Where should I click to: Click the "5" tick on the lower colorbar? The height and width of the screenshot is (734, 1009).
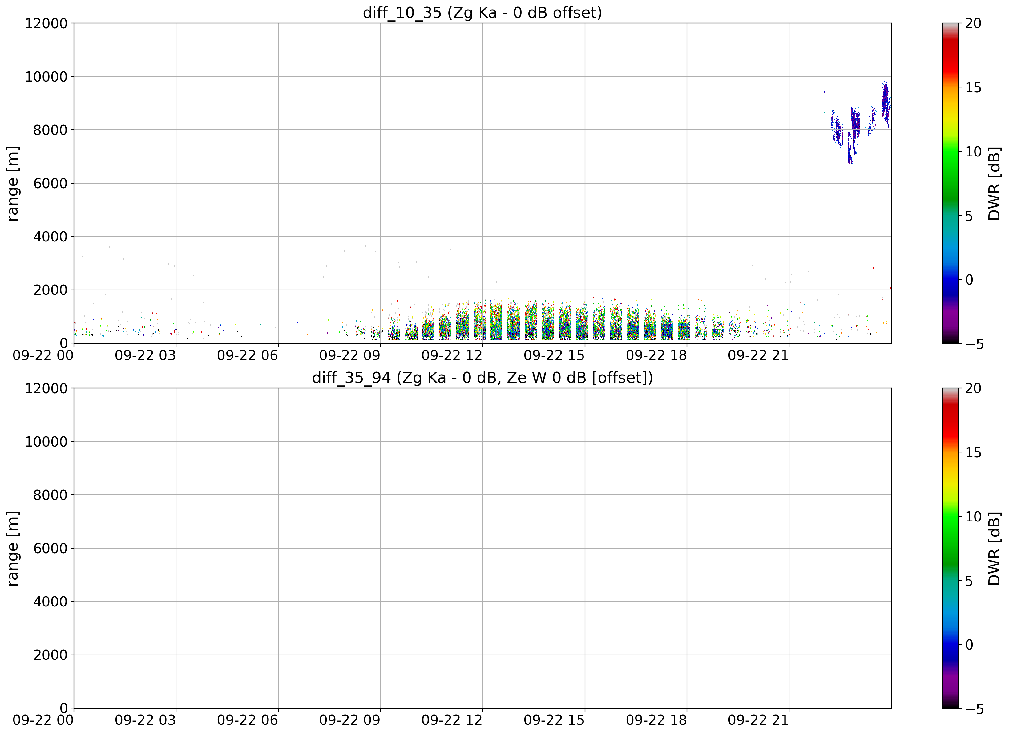click(969, 581)
